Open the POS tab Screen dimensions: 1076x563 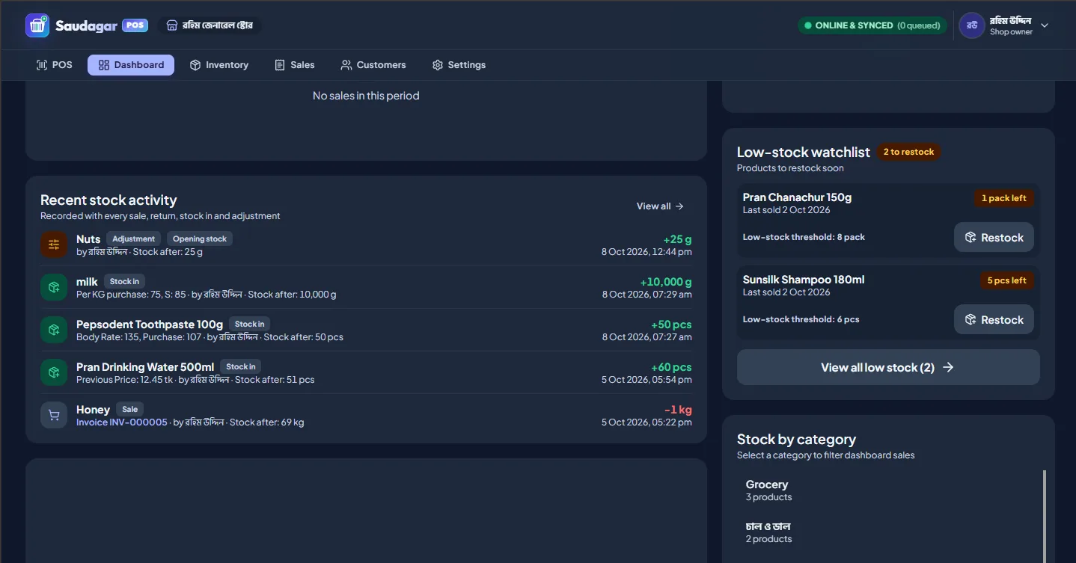click(55, 65)
